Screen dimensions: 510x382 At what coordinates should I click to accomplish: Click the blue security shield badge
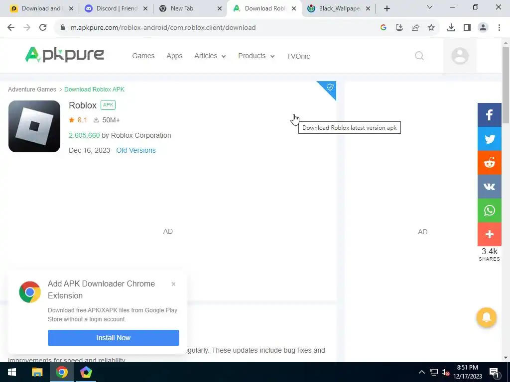tap(329, 89)
